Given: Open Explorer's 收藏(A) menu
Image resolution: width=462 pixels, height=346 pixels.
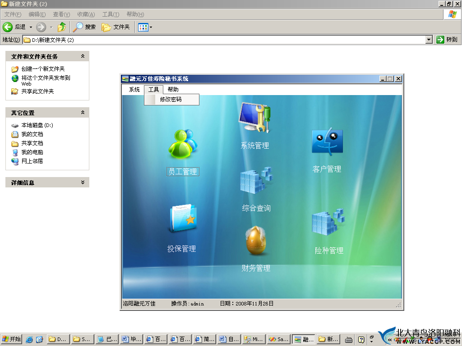Looking at the screenshot, I should 86,14.
